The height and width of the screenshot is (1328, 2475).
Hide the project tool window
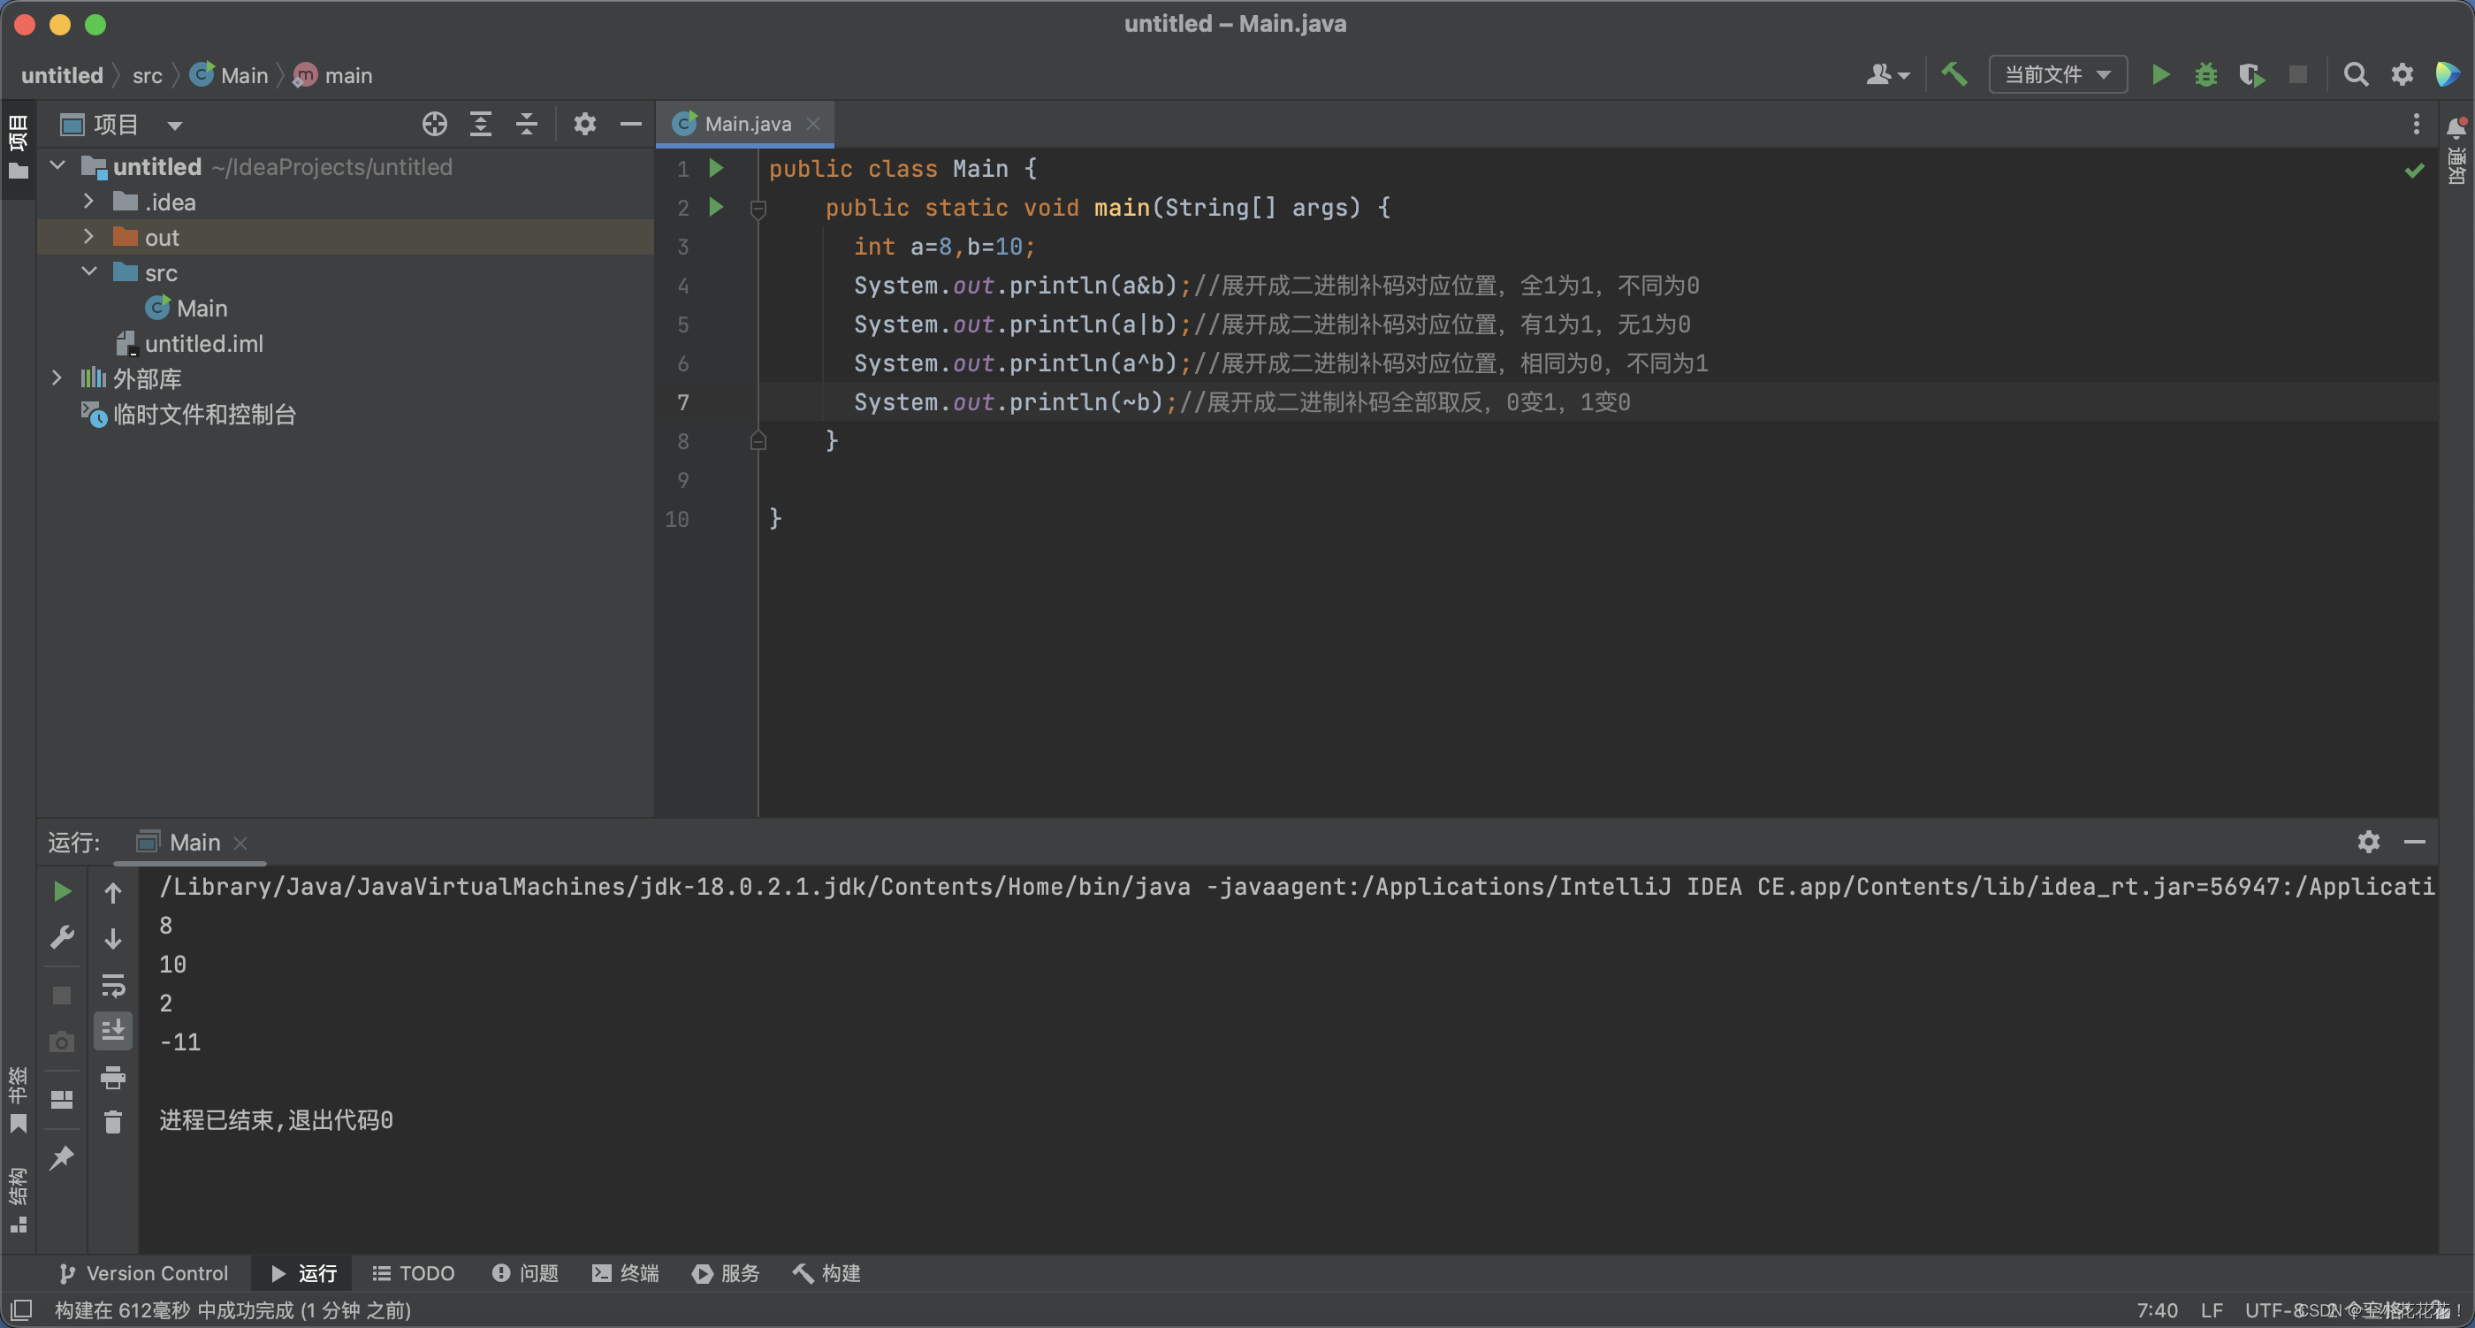point(630,124)
